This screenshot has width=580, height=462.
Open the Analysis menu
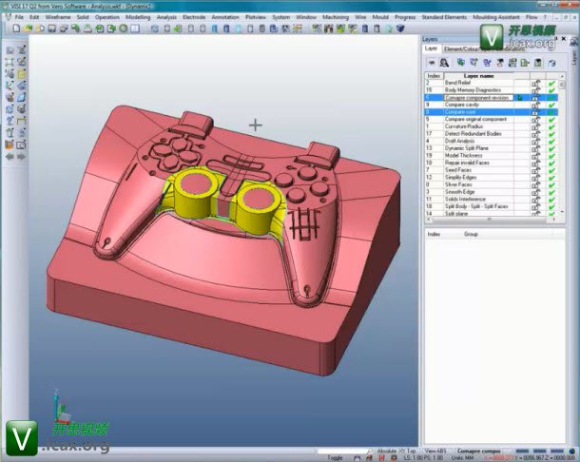pos(166,17)
